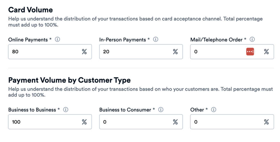Focus the Business to Consumer percentage field
The image size is (280, 142).
coord(134,122)
